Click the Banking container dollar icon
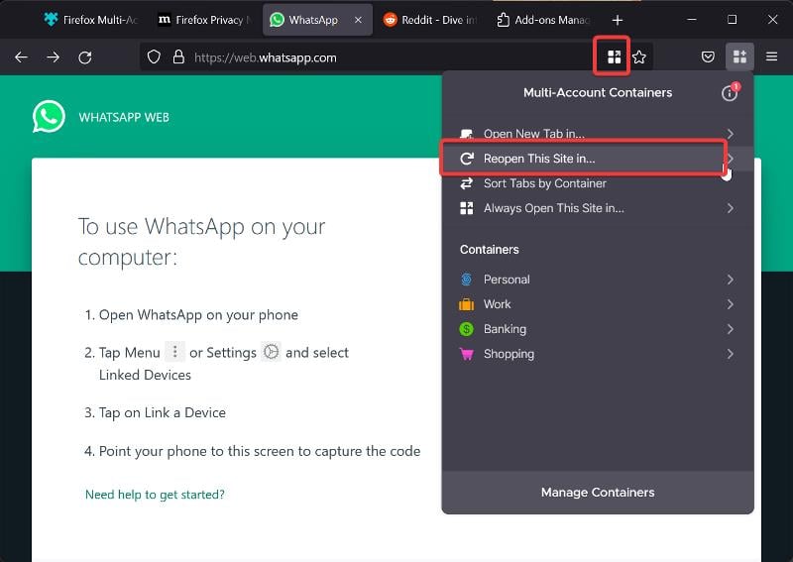The width and height of the screenshot is (793, 562). 466,329
